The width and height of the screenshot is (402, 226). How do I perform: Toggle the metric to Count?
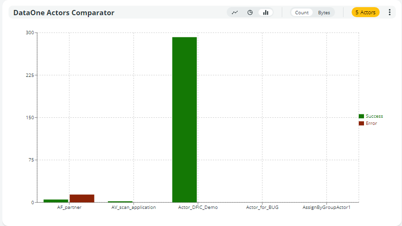(x=302, y=12)
